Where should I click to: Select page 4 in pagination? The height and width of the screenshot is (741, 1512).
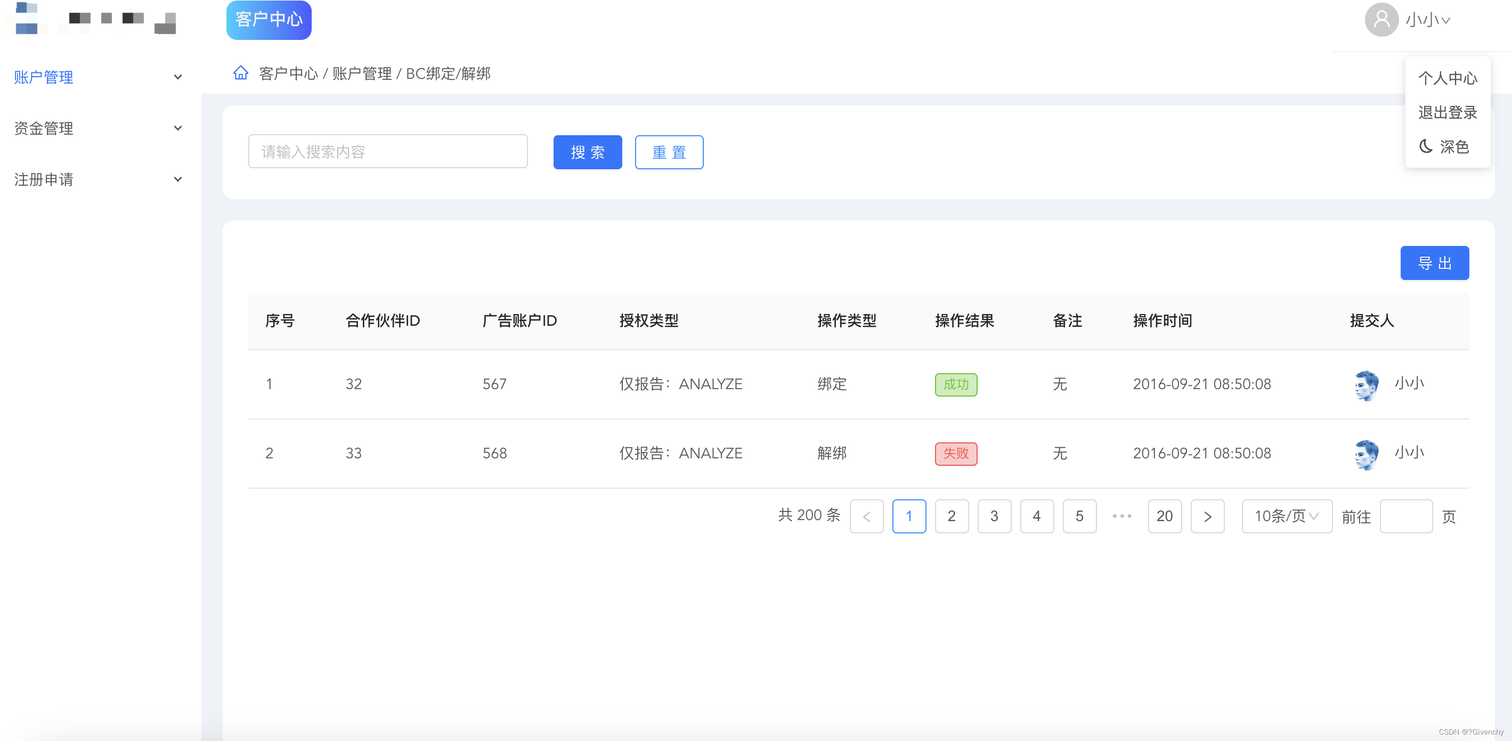pos(1037,516)
